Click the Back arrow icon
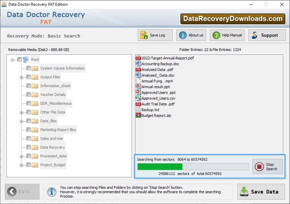The width and height of the screenshot is (290, 204). click(12, 192)
